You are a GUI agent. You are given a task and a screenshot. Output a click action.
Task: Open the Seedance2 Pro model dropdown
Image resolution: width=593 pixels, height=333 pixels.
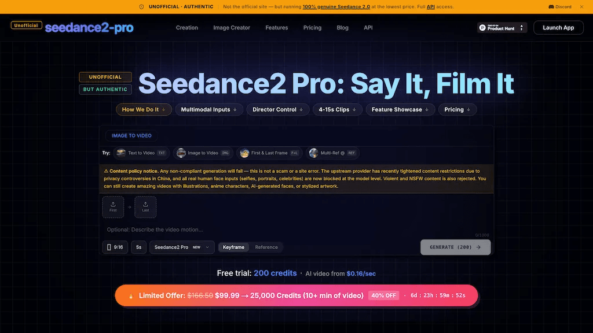pos(182,247)
